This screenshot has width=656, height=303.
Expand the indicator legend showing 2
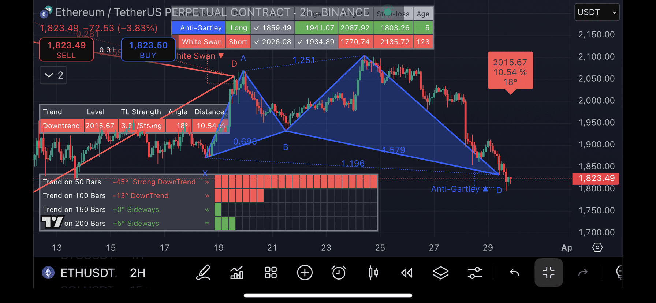(x=53, y=75)
